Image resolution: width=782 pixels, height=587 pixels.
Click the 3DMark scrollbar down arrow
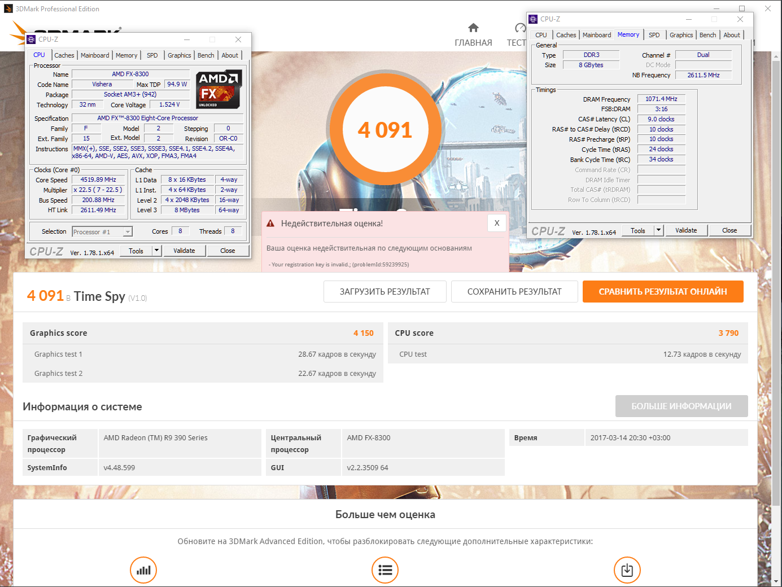point(776,581)
